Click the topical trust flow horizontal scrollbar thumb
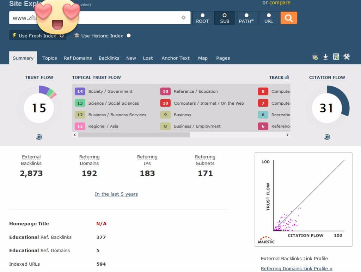Viewport: 361px width, 272px height. 134,135
